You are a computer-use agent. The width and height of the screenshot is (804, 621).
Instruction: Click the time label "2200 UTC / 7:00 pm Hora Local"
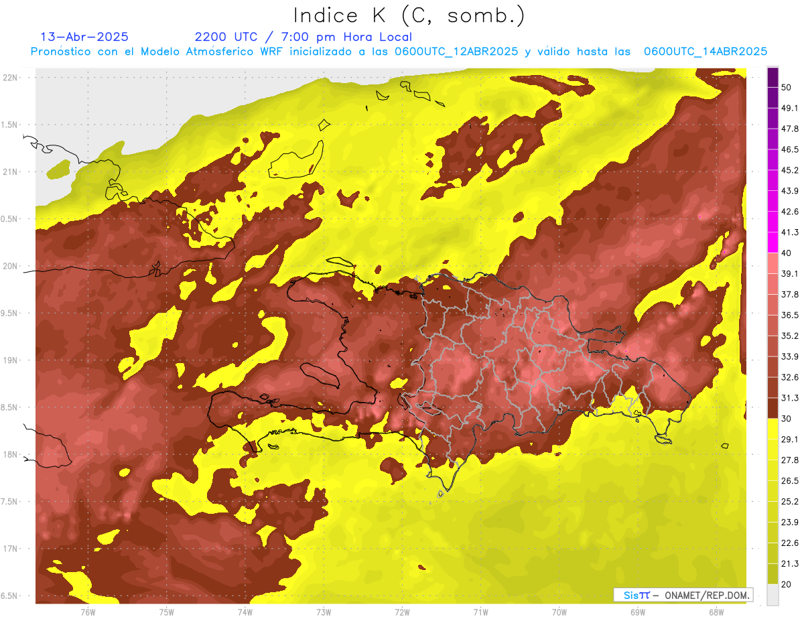pyautogui.click(x=304, y=37)
